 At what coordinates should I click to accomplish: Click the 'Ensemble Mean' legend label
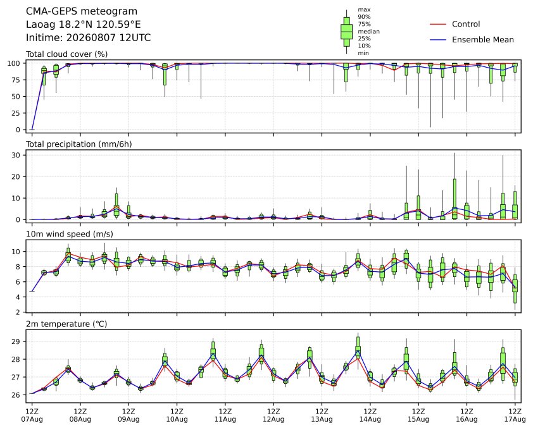483,40
